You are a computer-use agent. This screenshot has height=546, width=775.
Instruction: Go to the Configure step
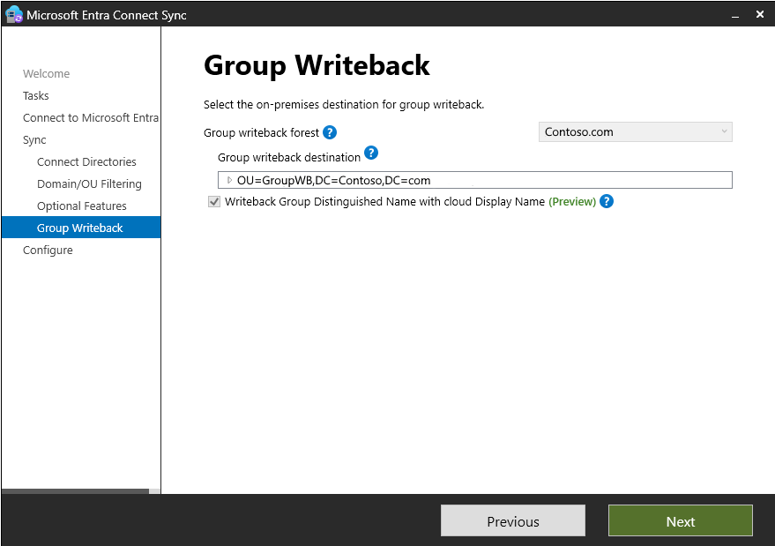click(48, 251)
